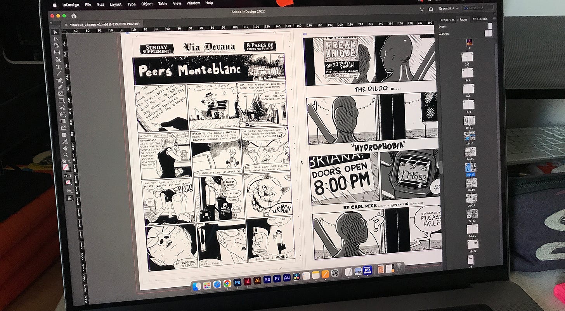
Task: Open the Object menu
Action: (x=147, y=4)
